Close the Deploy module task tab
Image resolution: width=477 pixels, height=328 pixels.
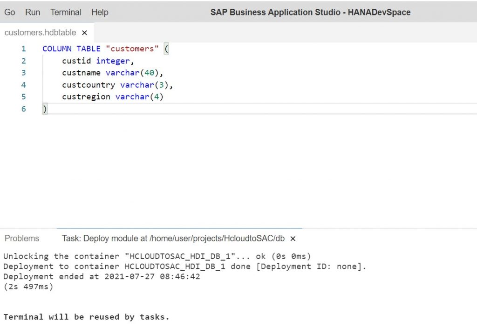pos(293,239)
